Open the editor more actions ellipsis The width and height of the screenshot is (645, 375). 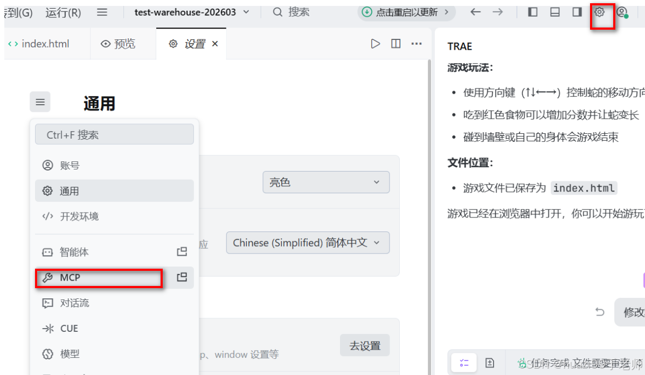tap(417, 44)
